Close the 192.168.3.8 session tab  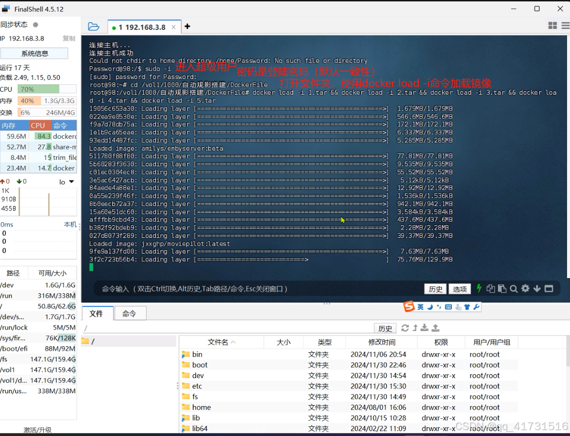click(173, 27)
